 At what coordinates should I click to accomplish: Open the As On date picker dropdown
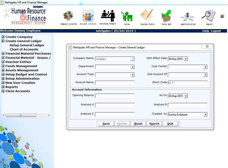(x=186, y=96)
